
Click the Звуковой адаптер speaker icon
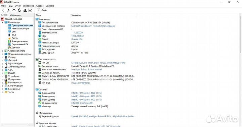(x=40, y=116)
